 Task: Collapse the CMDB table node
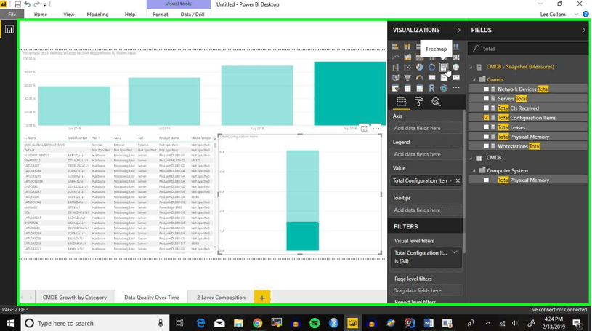[471, 158]
